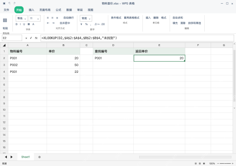Click the save icon in title bar
This screenshot has width=236, height=166.
click(4, 3)
